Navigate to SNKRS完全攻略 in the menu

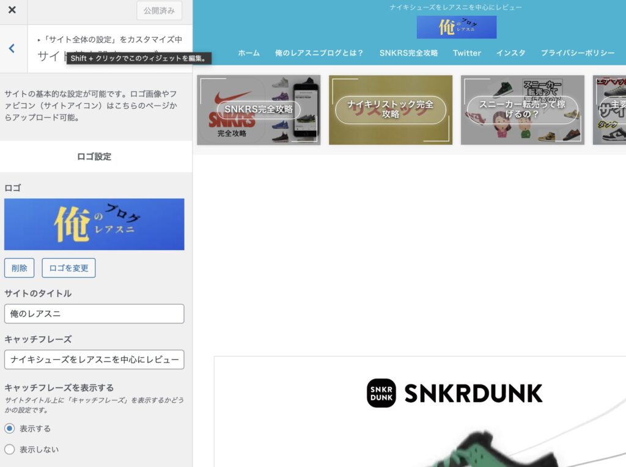(408, 53)
